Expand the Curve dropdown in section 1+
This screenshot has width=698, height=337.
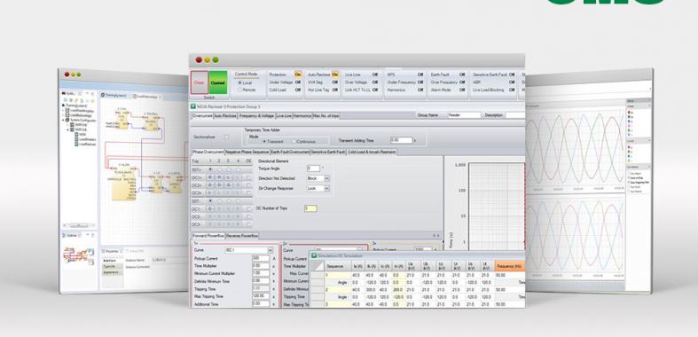[271, 250]
